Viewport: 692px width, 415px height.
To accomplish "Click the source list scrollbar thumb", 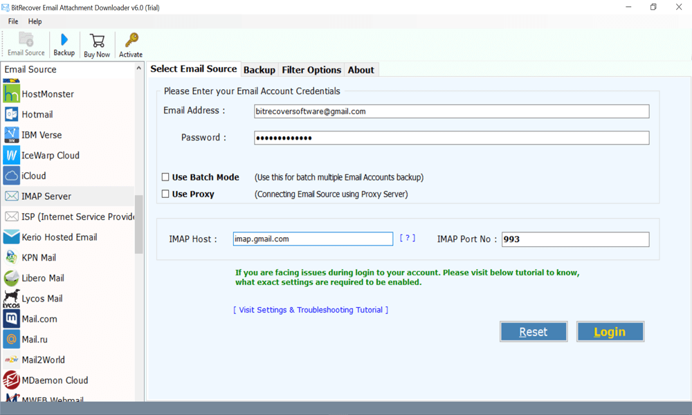I will (138, 224).
